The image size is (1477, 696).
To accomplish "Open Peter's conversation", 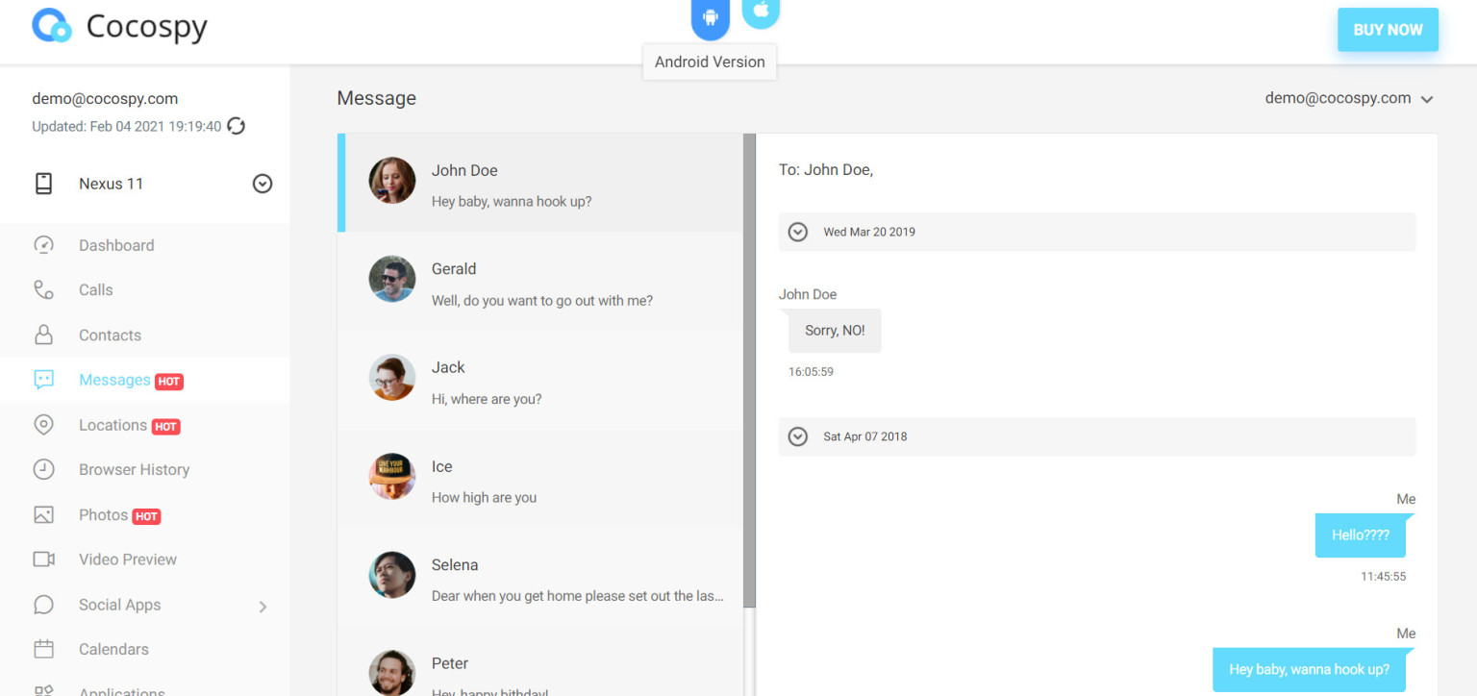I will [x=540, y=662].
